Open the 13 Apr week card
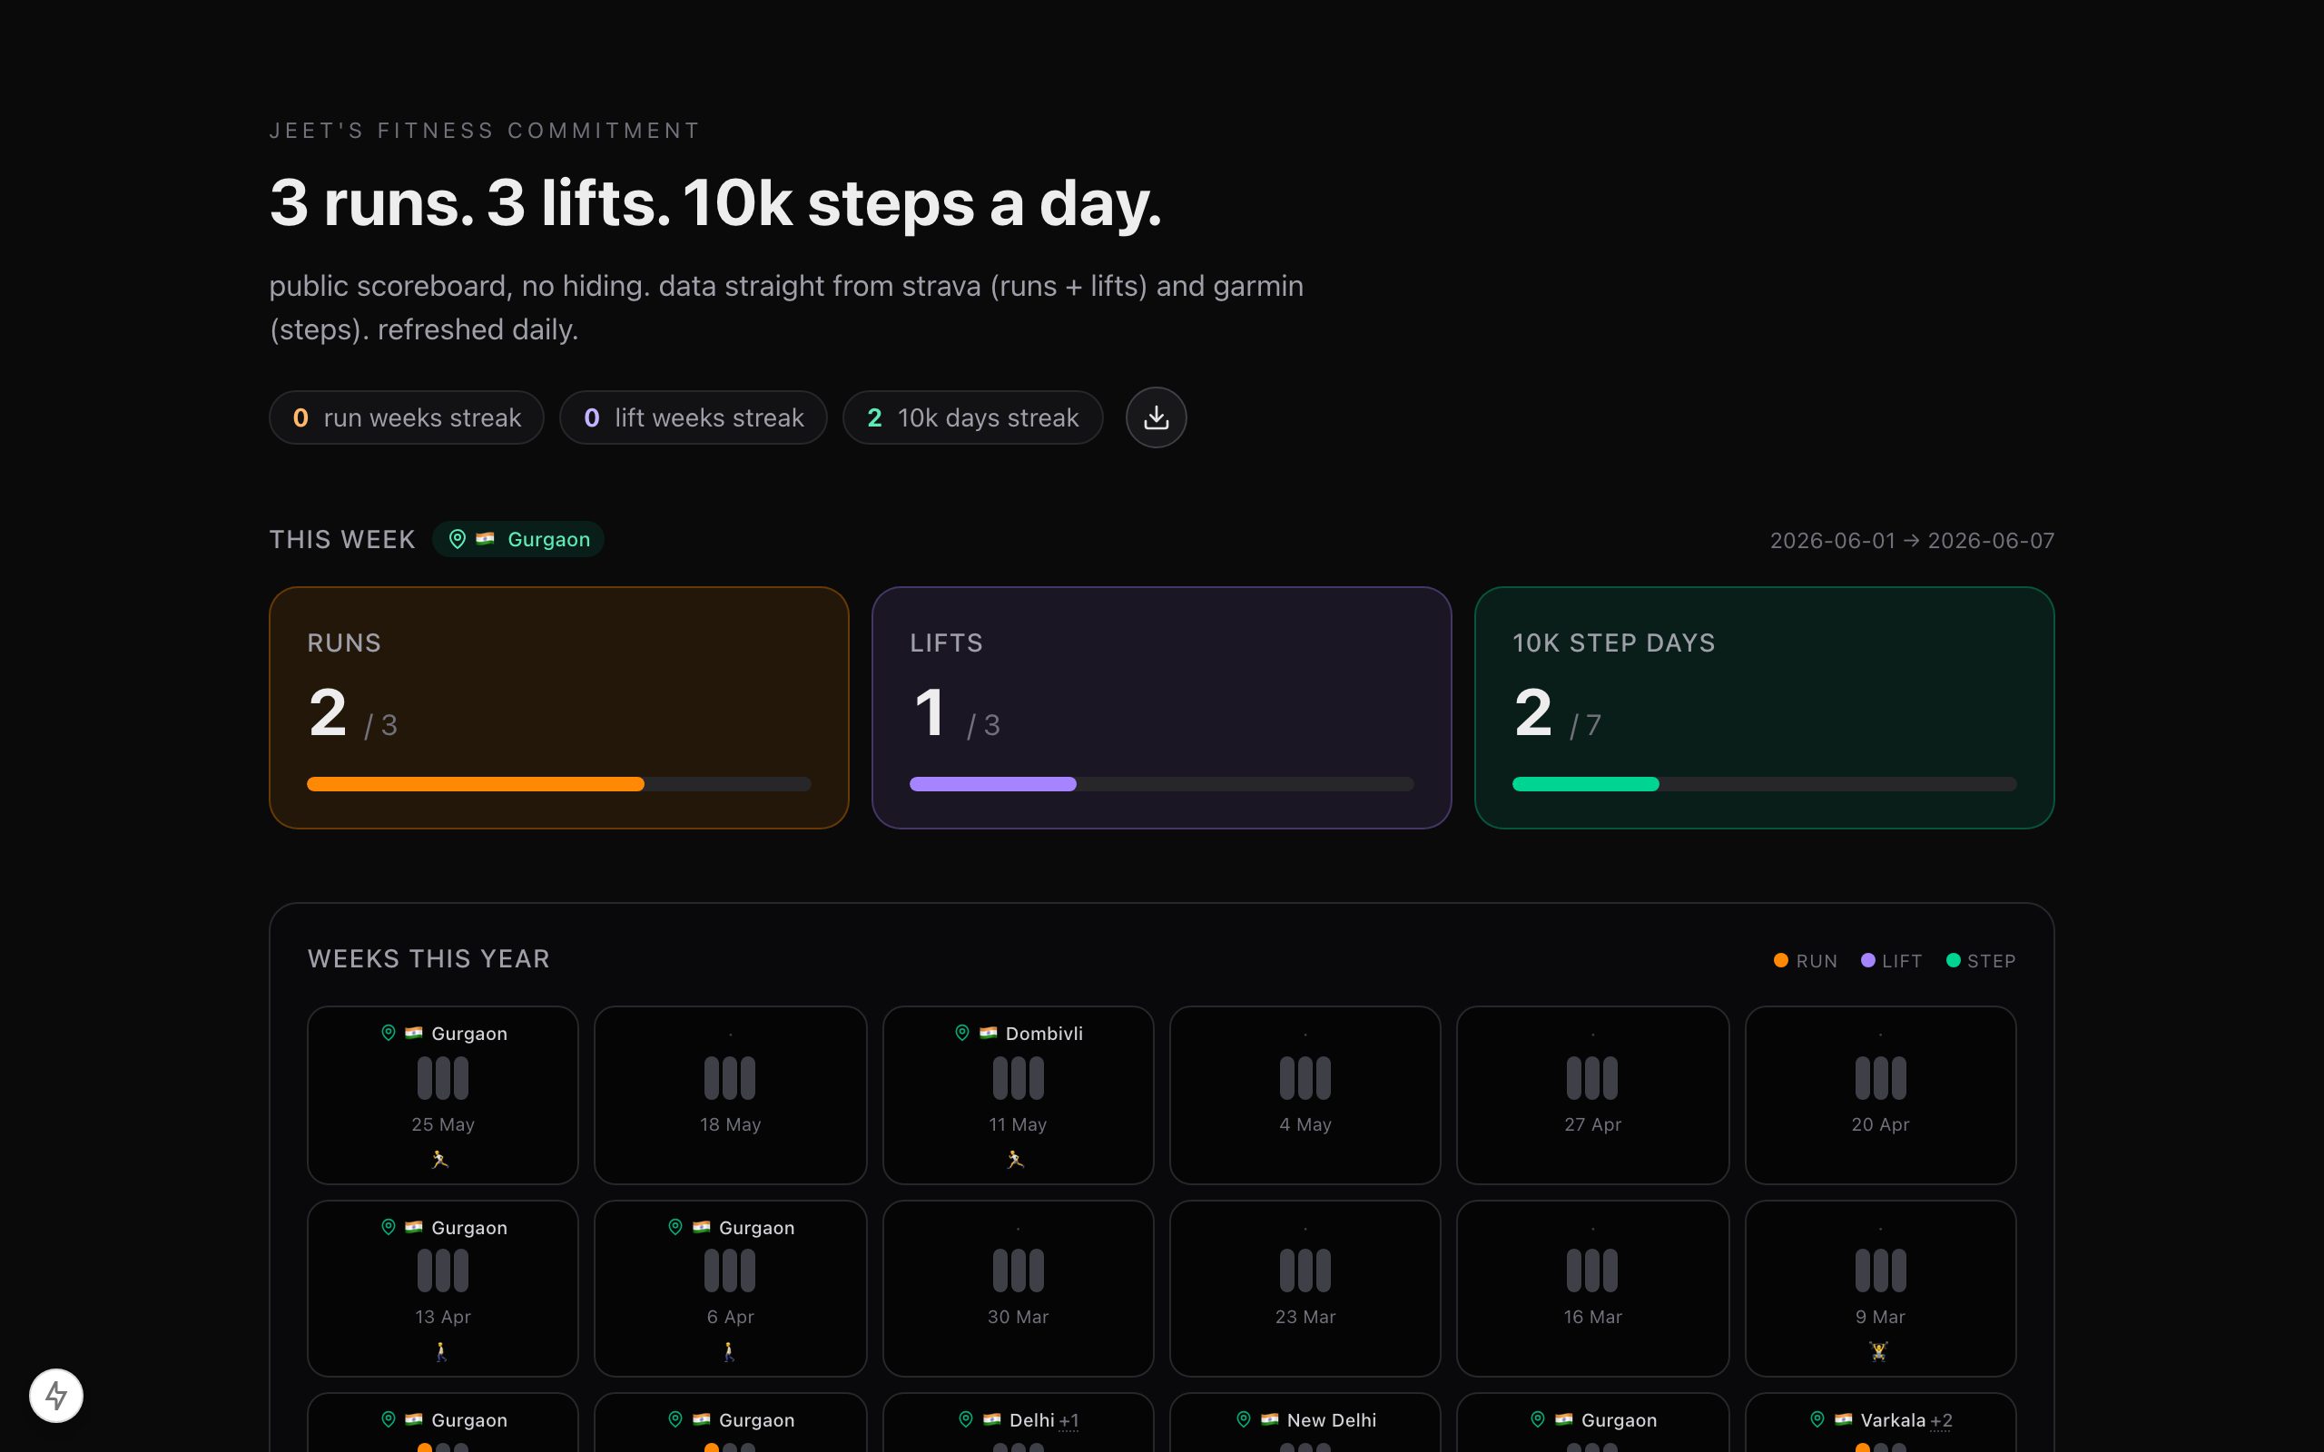This screenshot has height=1452, width=2324. coord(443,1288)
